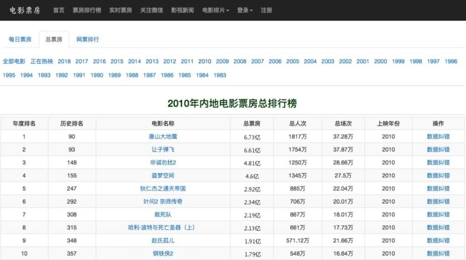Select year 2017 filter

tap(82, 61)
